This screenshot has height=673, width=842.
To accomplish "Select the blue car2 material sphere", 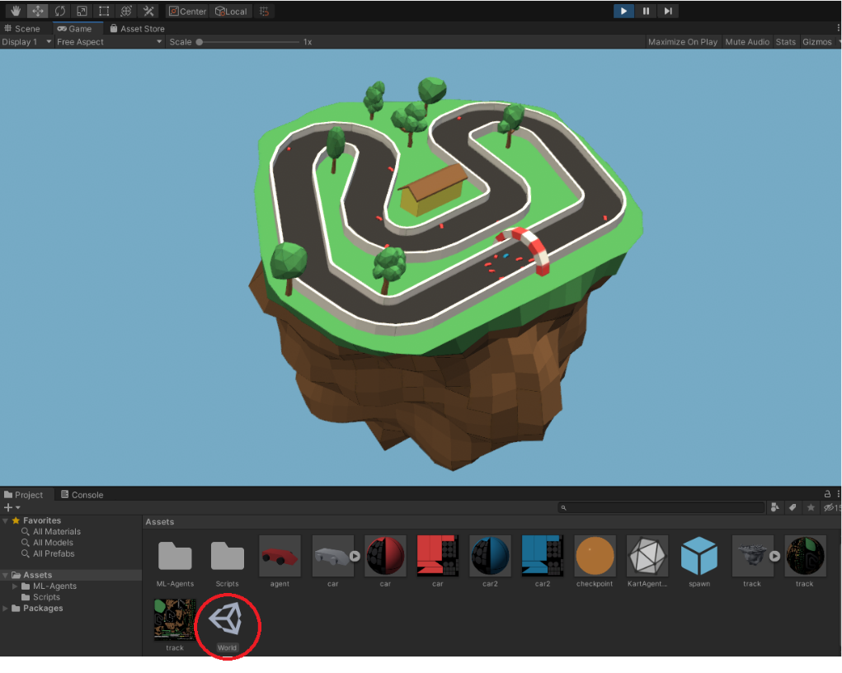I will [490, 557].
